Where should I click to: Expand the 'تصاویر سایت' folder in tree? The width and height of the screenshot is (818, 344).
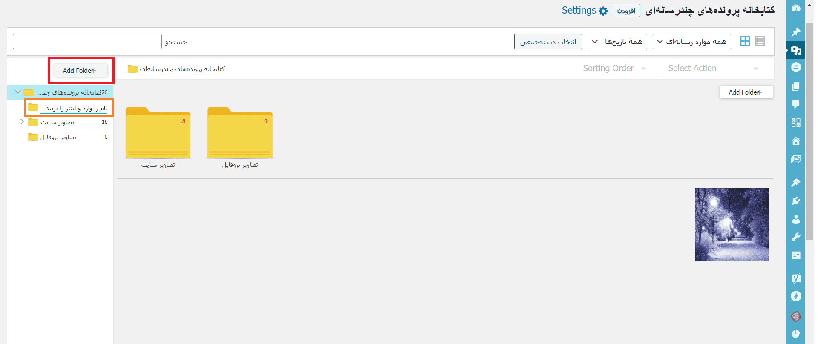click(22, 122)
